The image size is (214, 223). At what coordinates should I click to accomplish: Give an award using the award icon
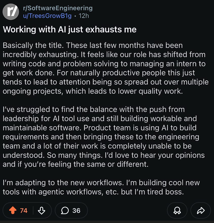tap(177, 210)
